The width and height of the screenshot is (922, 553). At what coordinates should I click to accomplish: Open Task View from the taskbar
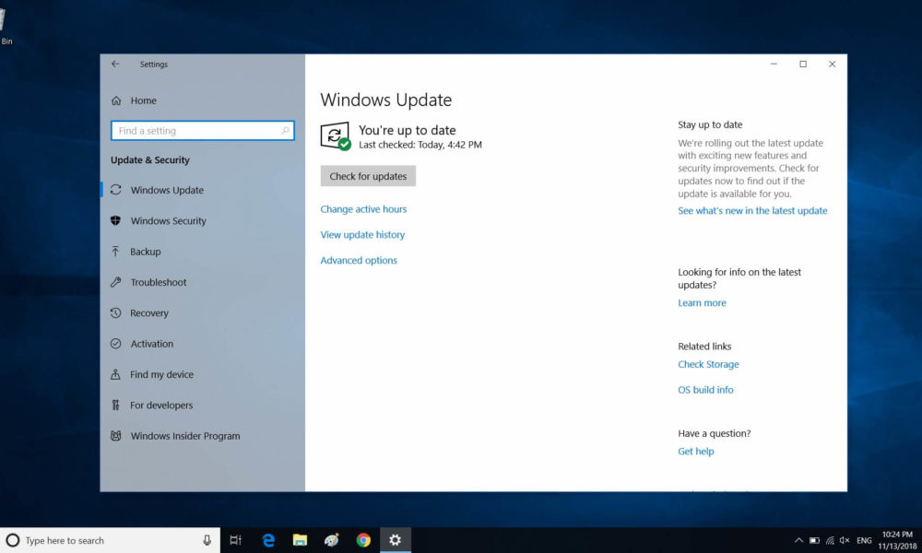[235, 540]
